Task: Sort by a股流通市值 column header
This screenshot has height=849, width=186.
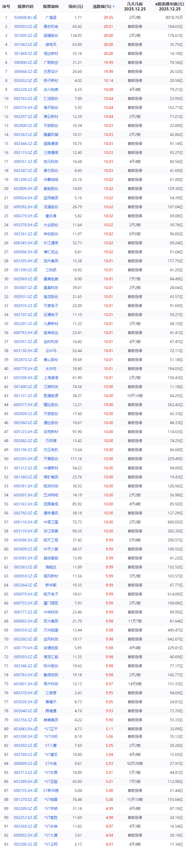Action: click(169, 6)
